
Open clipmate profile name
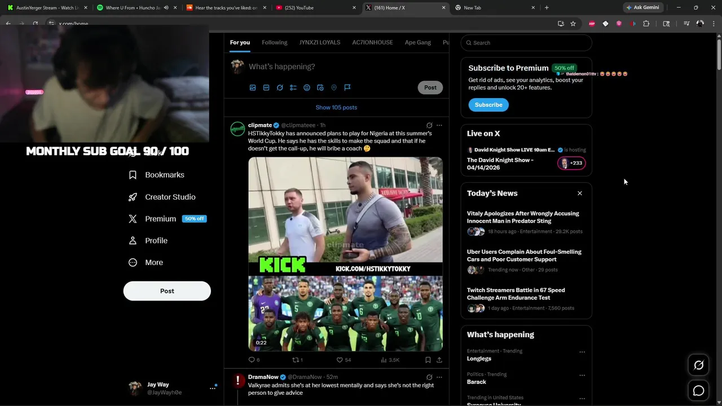[260, 125]
